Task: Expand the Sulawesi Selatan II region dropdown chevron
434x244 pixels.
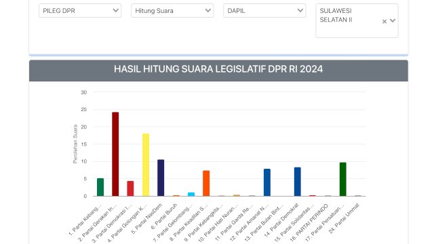Action: click(x=393, y=20)
